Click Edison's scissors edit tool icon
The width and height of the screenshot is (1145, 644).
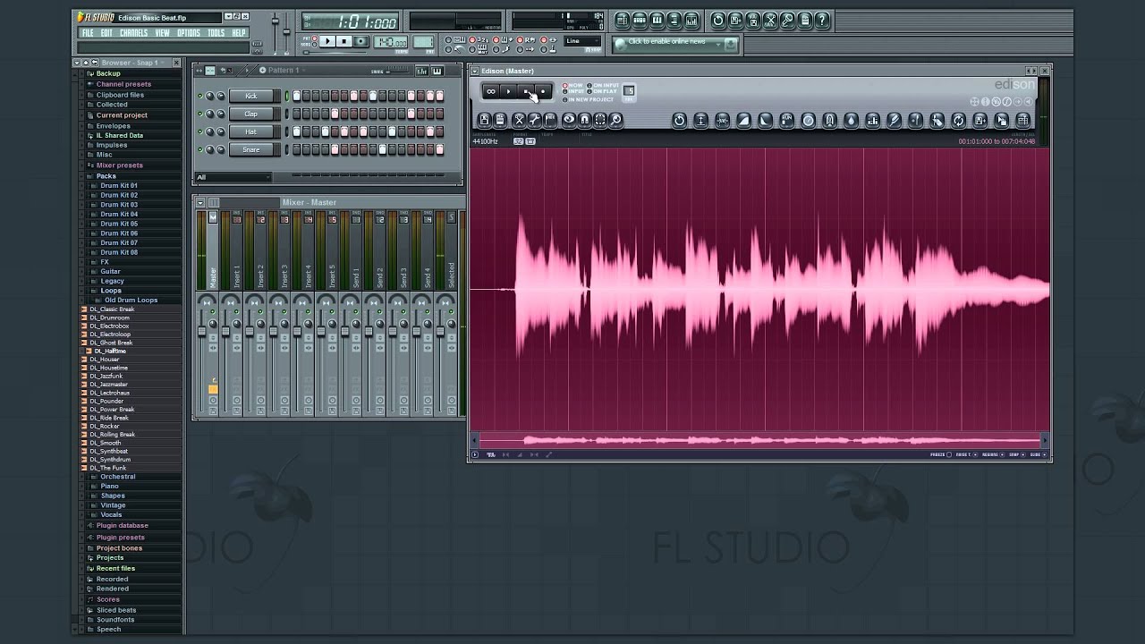(x=518, y=120)
